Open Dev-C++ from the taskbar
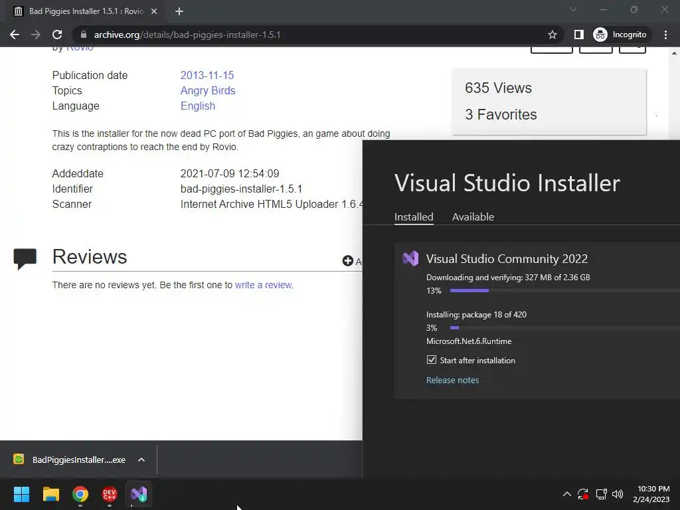This screenshot has width=680, height=510. (x=110, y=494)
